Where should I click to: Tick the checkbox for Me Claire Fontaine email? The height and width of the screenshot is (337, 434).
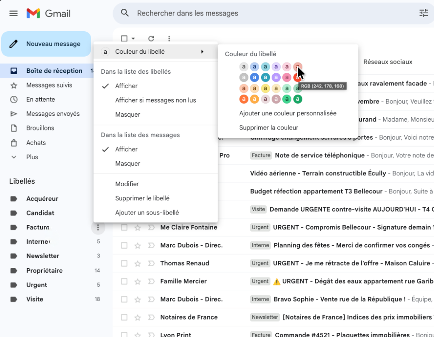pyautogui.click(x=124, y=227)
